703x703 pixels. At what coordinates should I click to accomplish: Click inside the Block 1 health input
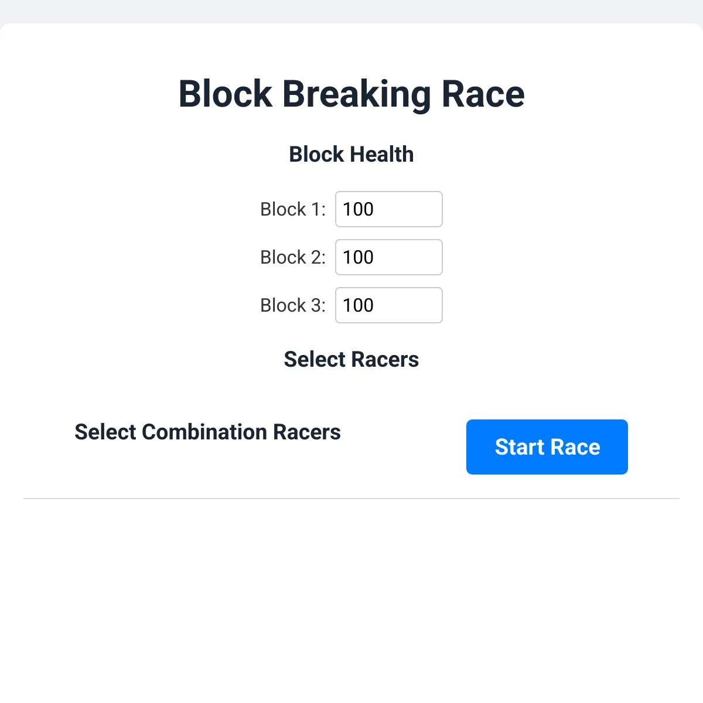388,209
